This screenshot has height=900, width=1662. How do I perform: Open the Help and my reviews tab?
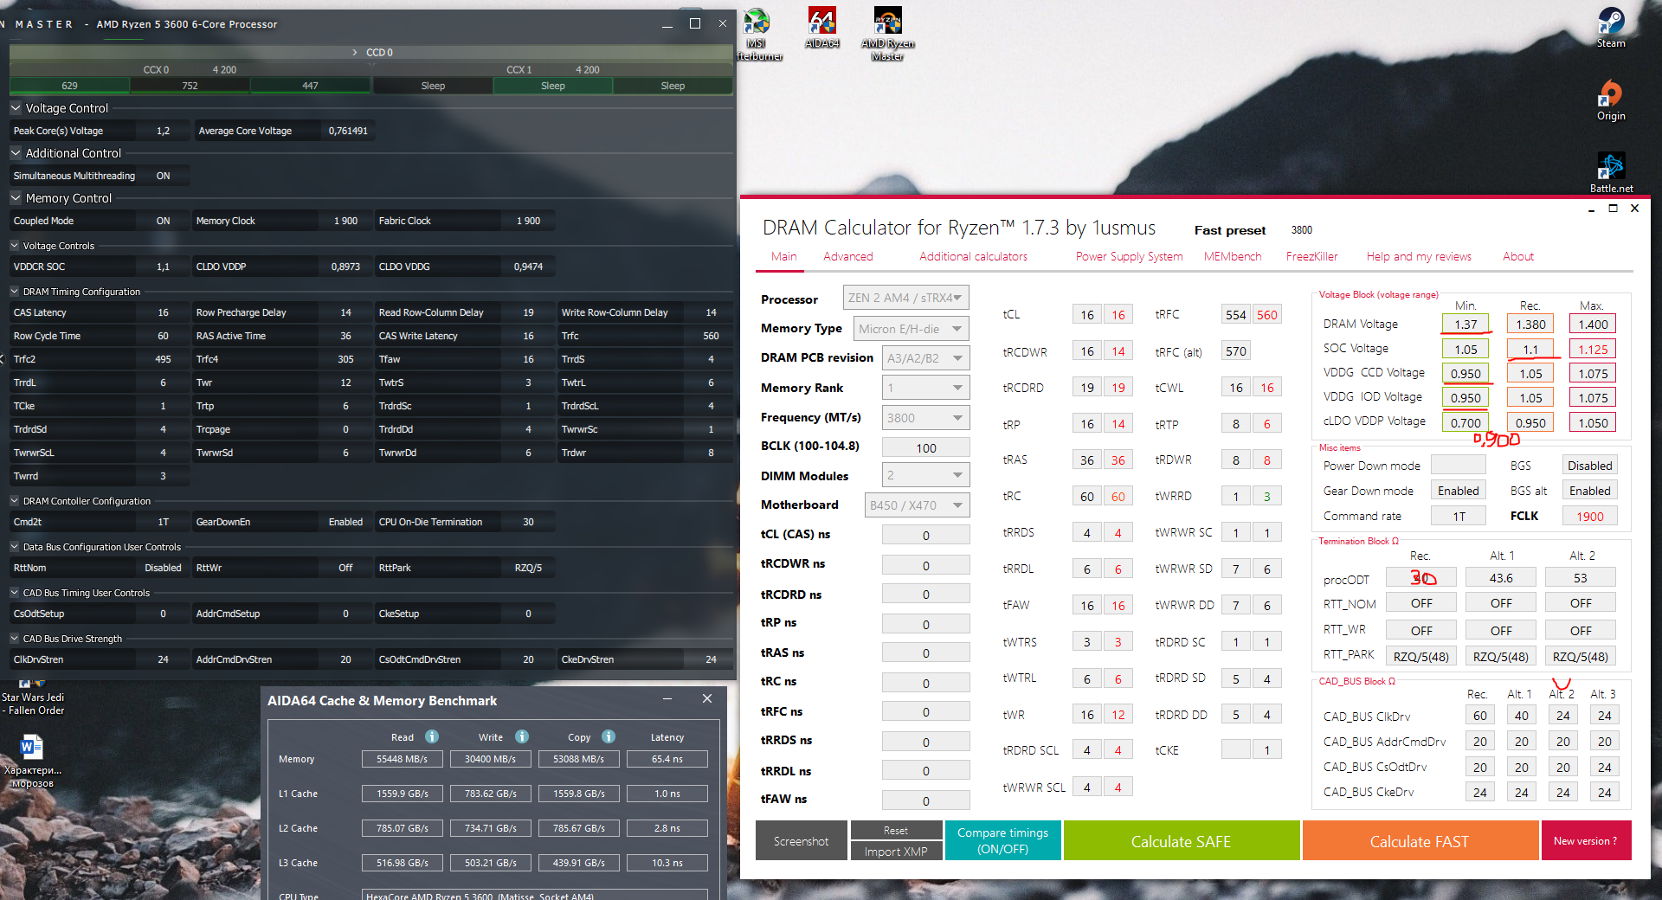tap(1419, 256)
